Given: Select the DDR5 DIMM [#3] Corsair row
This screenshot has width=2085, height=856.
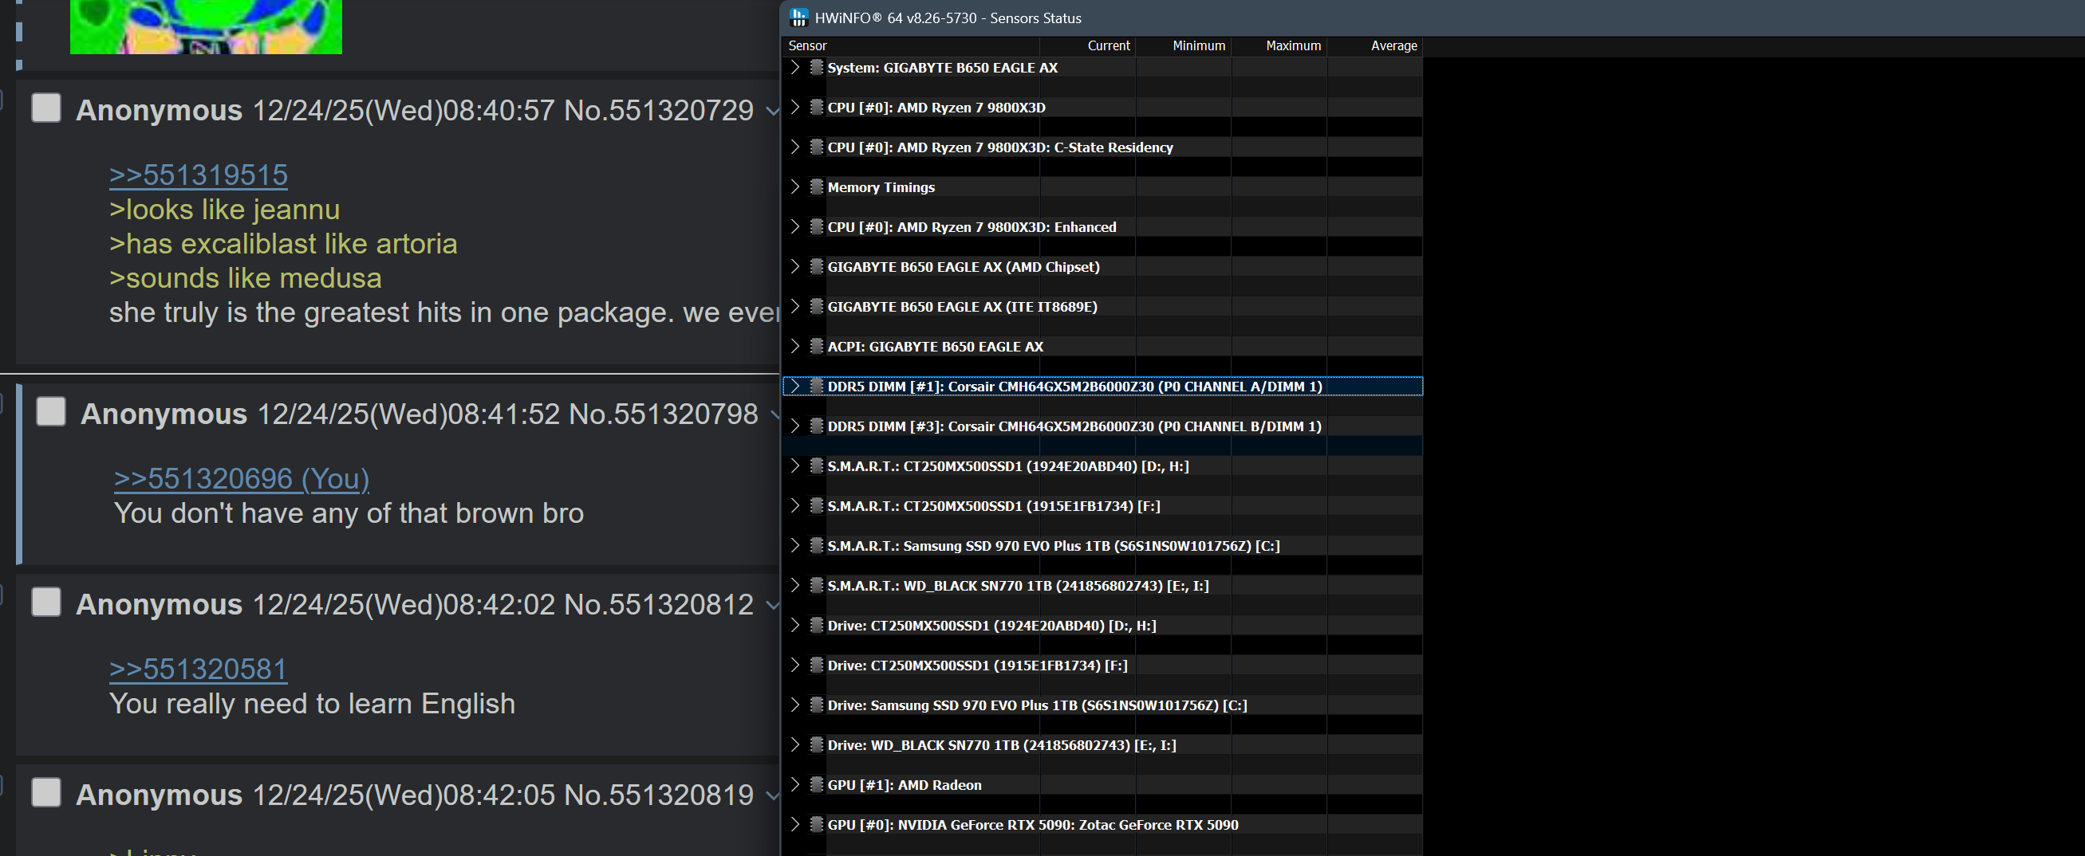Looking at the screenshot, I should pos(1102,426).
